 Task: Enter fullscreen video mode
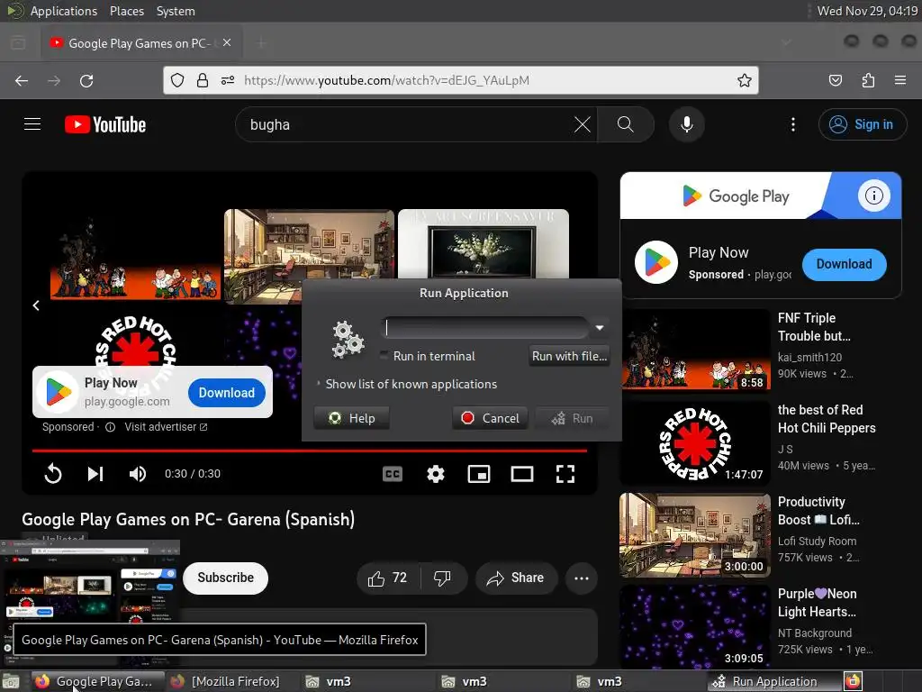565,474
